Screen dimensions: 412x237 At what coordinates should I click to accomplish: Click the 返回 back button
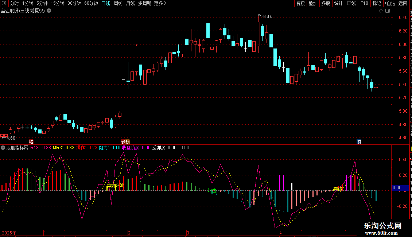[403, 3]
